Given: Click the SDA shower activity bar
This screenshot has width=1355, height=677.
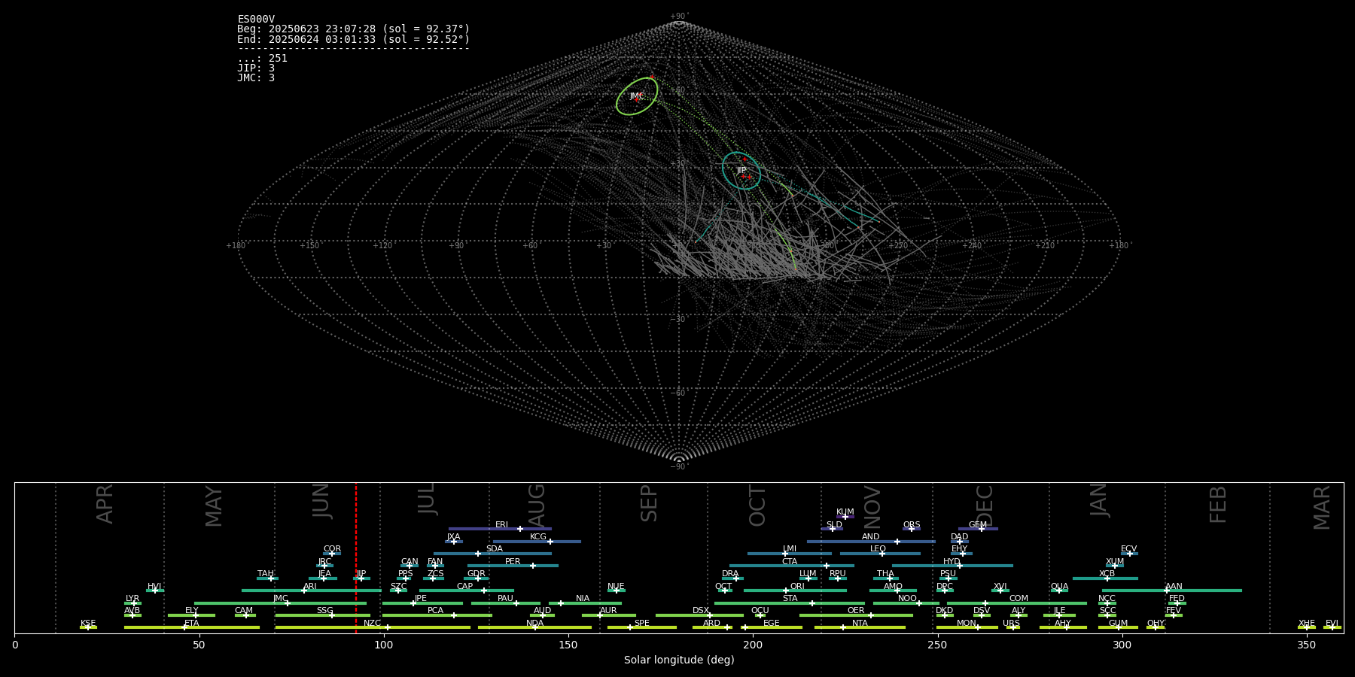Looking at the screenshot, I should (x=492, y=554).
